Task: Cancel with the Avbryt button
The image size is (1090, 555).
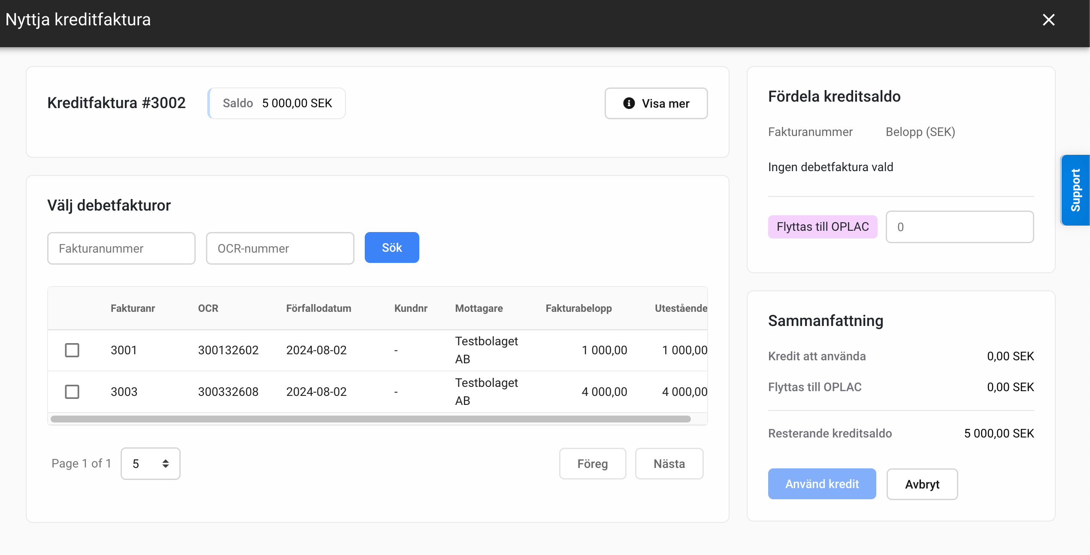Action: point(922,484)
